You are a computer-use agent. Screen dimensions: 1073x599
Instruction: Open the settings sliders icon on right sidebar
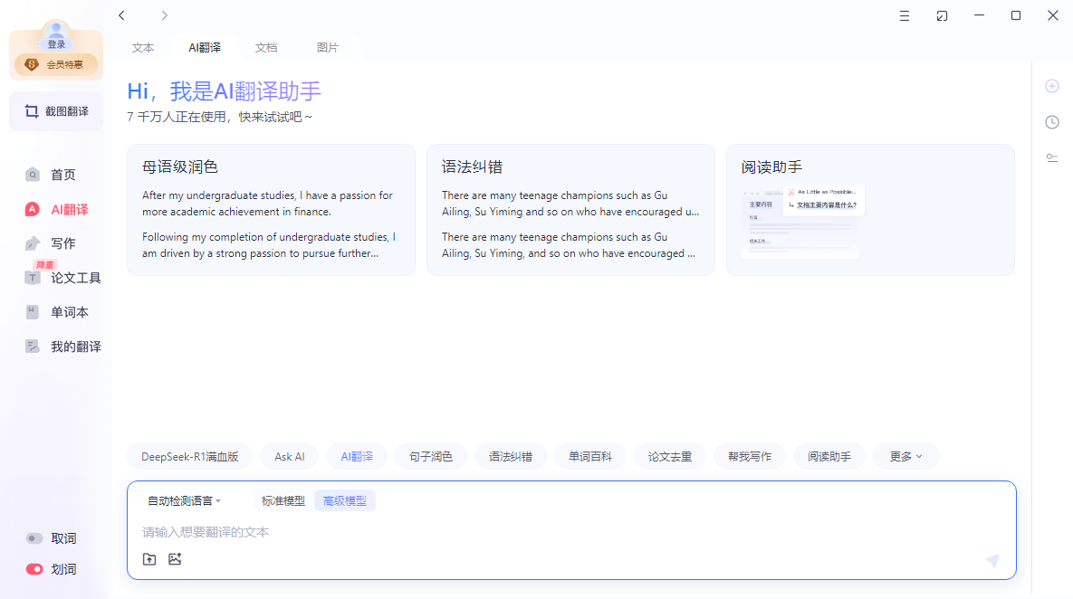tap(1051, 157)
